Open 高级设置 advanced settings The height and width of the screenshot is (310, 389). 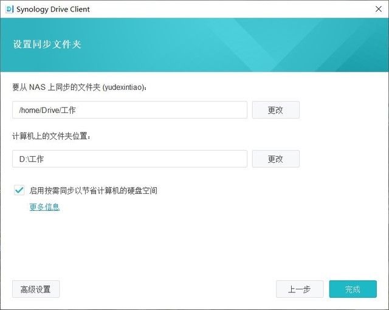pos(36,289)
